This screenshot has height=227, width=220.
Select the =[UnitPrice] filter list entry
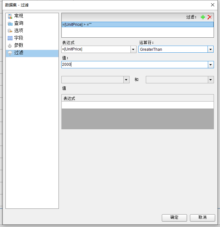pos(137,25)
